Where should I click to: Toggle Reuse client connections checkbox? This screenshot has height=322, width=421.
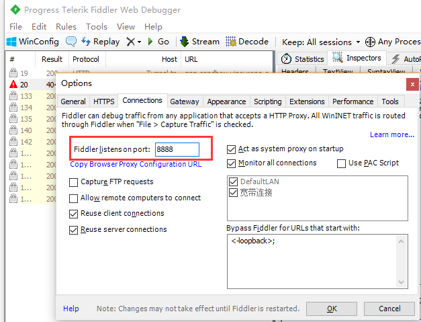pos(74,214)
